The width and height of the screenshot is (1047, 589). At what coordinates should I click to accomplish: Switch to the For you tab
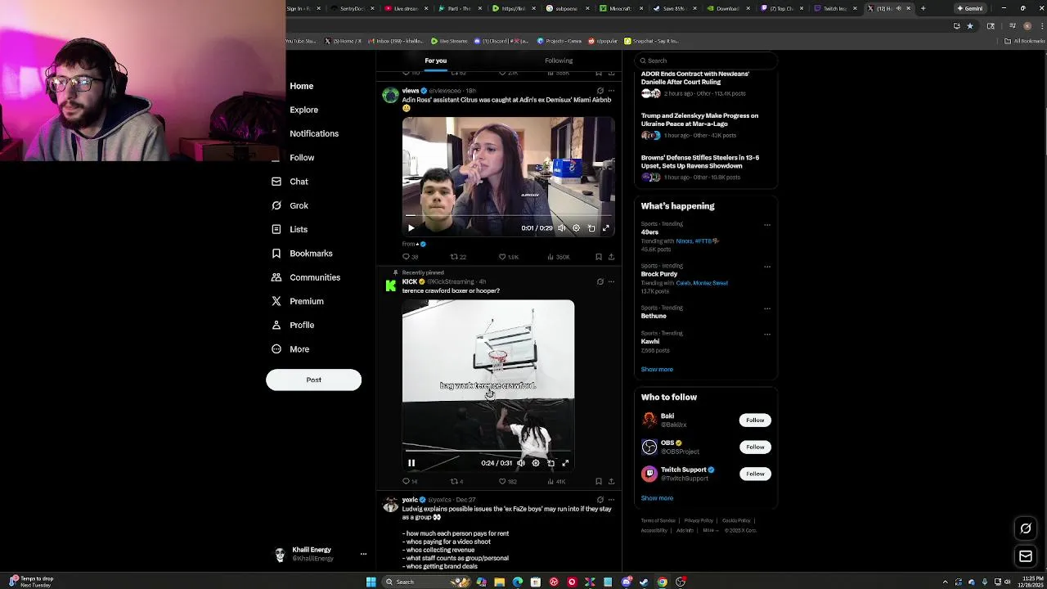(x=435, y=61)
